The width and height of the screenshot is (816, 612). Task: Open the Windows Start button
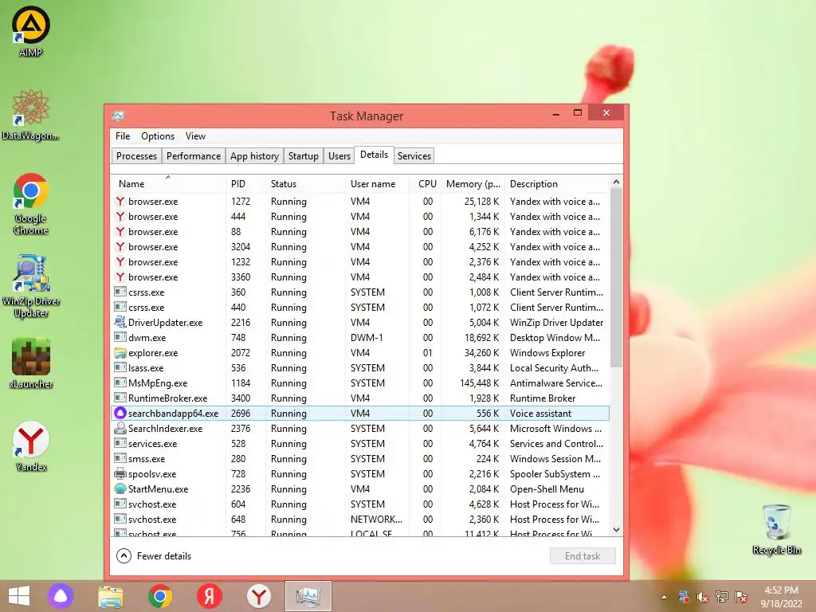coord(19,596)
